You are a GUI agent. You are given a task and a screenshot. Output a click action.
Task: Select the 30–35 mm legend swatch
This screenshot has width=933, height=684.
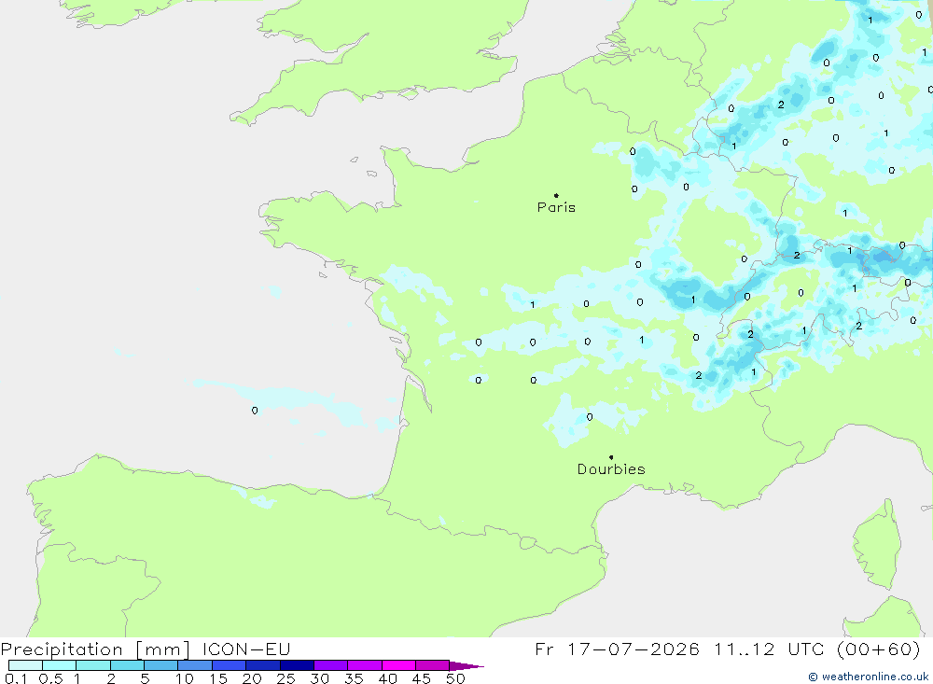click(x=331, y=665)
